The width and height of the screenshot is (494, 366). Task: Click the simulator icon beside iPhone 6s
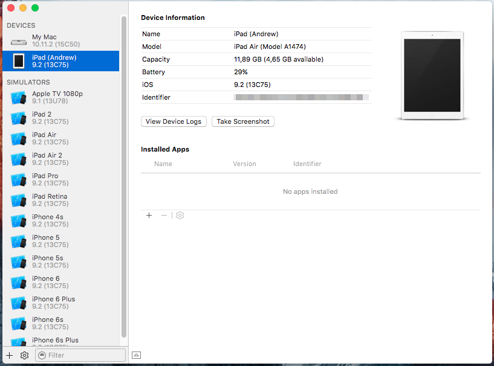18,324
